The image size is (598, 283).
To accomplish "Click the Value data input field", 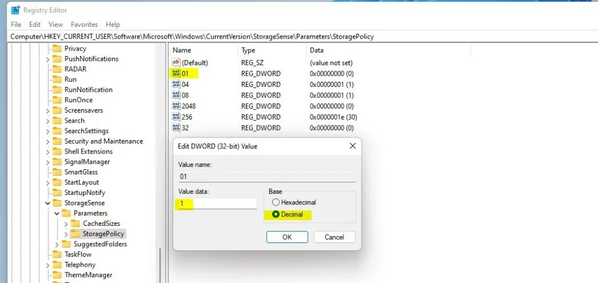I will click(217, 204).
